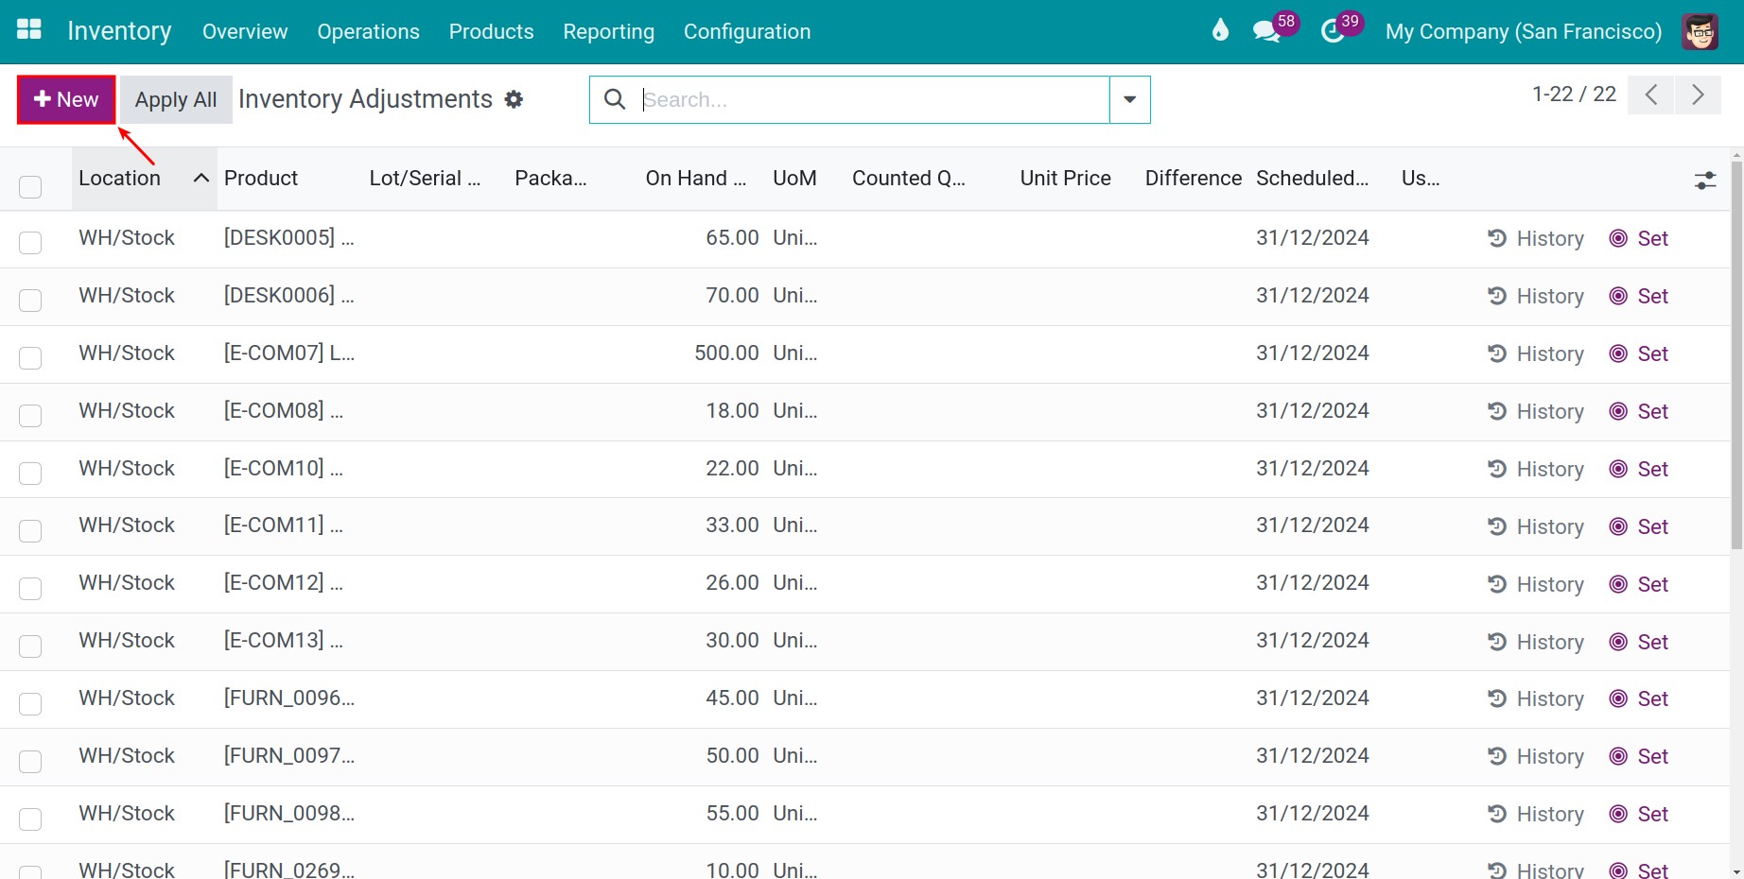1744x879 pixels.
Task: Open the Operations menu
Action: (x=368, y=31)
